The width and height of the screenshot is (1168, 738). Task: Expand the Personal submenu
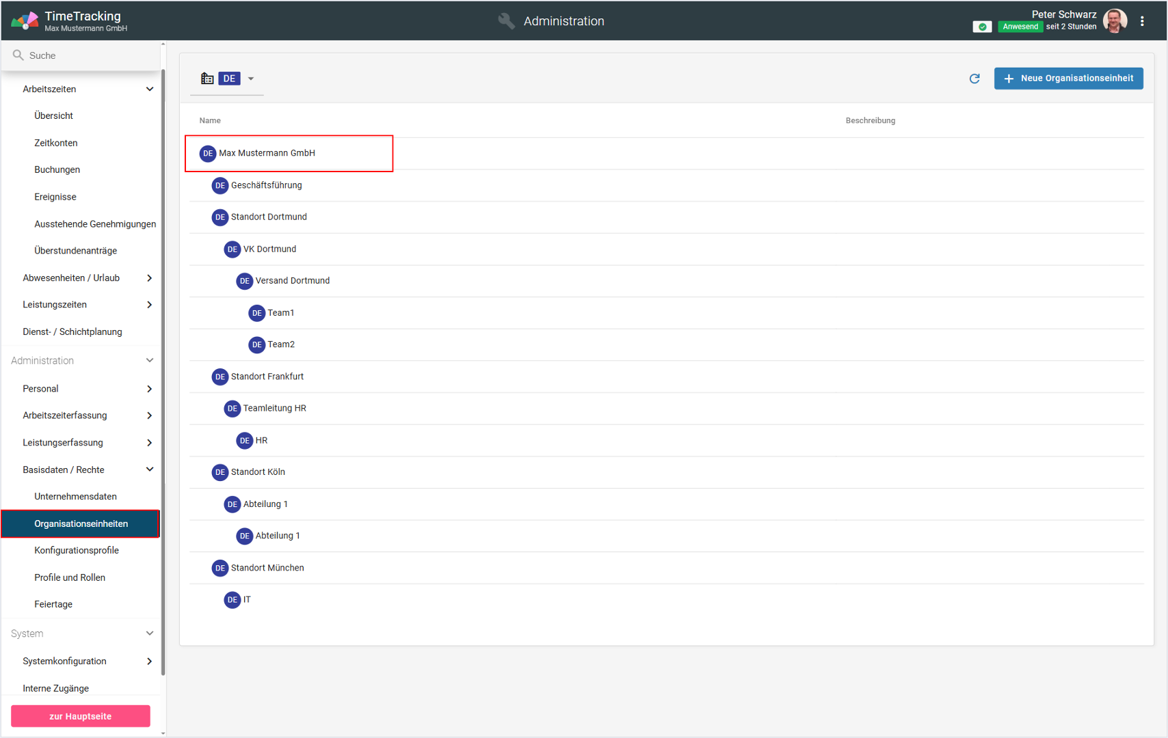[x=150, y=389]
